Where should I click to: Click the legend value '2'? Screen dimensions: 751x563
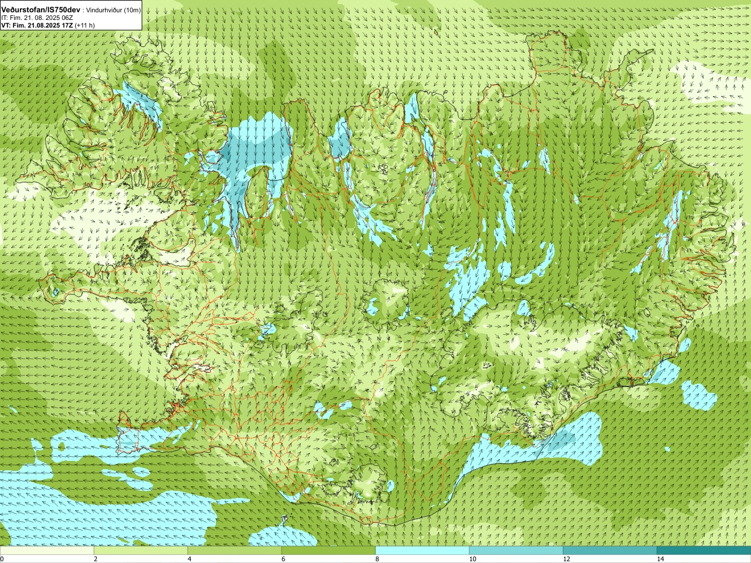[x=96, y=559]
